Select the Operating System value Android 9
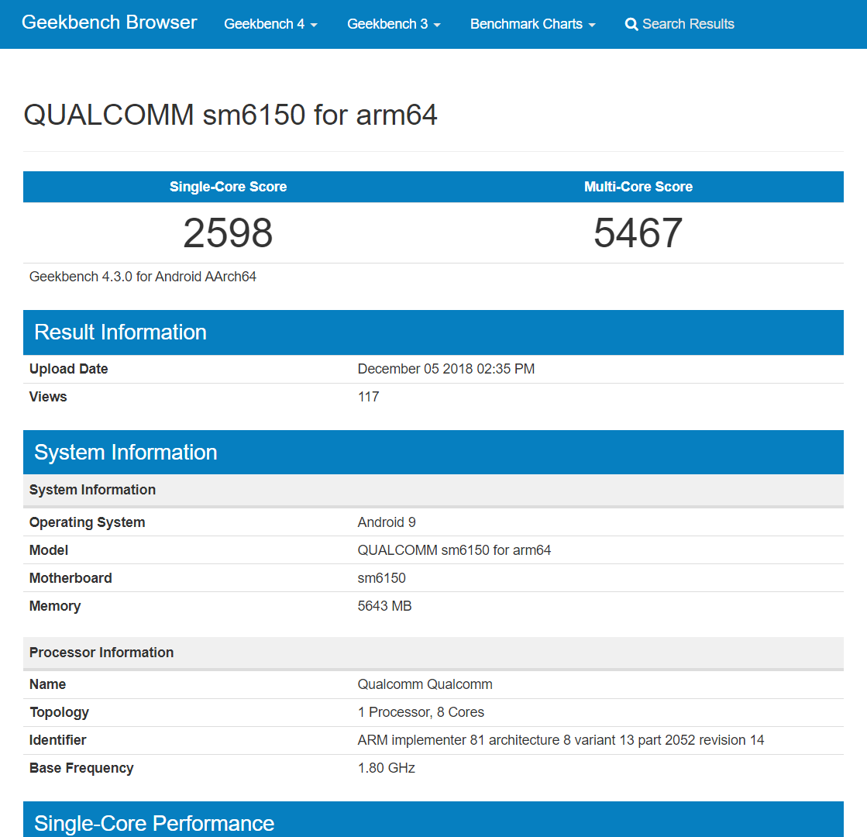 [387, 522]
